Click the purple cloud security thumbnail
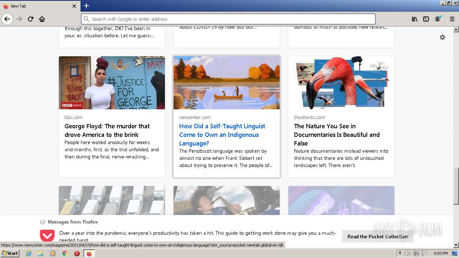This screenshot has width=459, height=258. pyautogui.click(x=341, y=200)
